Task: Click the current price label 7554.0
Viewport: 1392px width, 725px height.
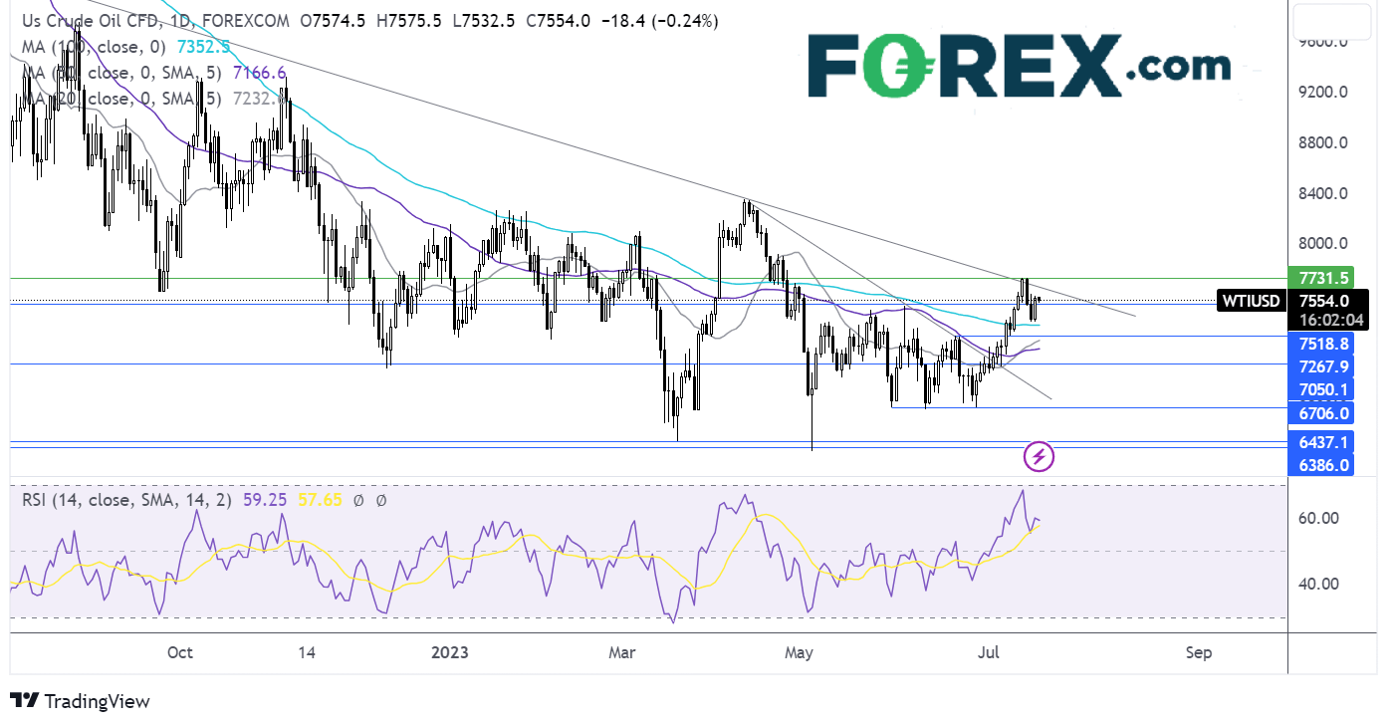Action: (x=1323, y=300)
